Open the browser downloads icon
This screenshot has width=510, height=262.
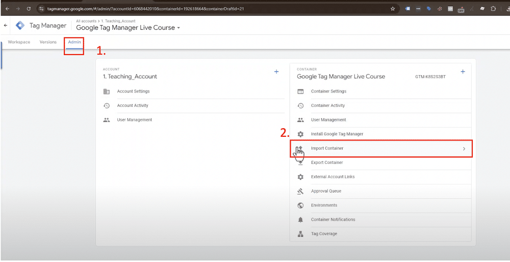(x=508, y=9)
